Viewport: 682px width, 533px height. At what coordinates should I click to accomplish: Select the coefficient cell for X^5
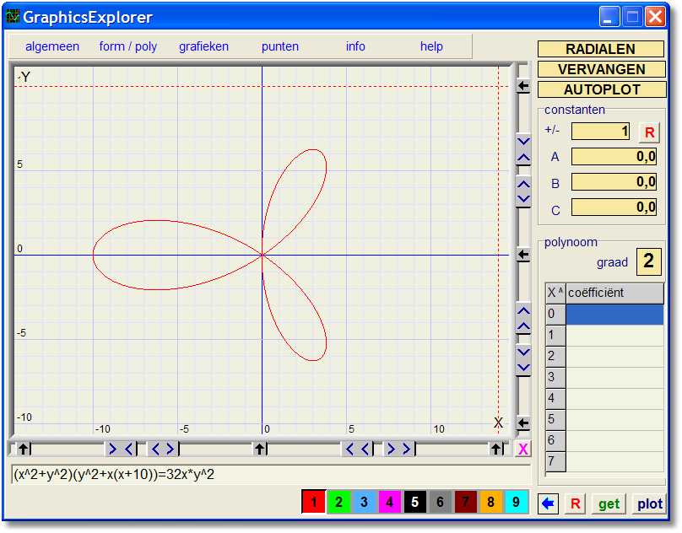pos(614,419)
